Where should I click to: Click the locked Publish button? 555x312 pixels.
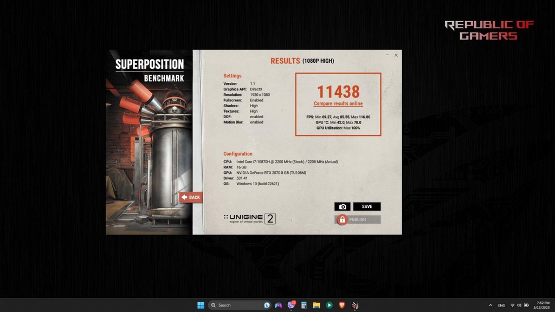click(x=358, y=220)
